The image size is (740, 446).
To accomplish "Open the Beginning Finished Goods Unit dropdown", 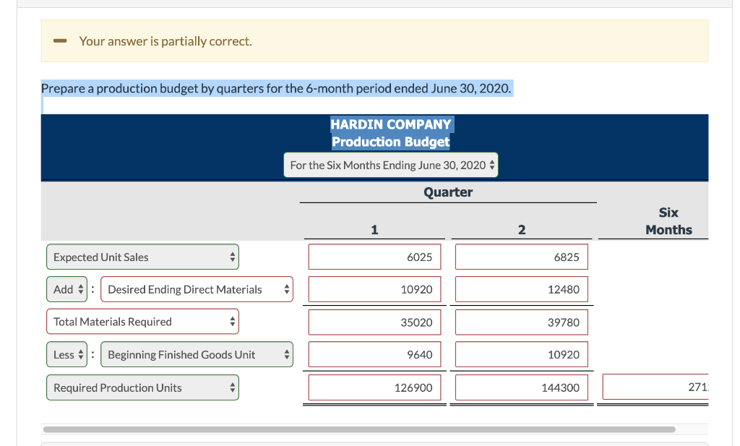I will click(197, 354).
